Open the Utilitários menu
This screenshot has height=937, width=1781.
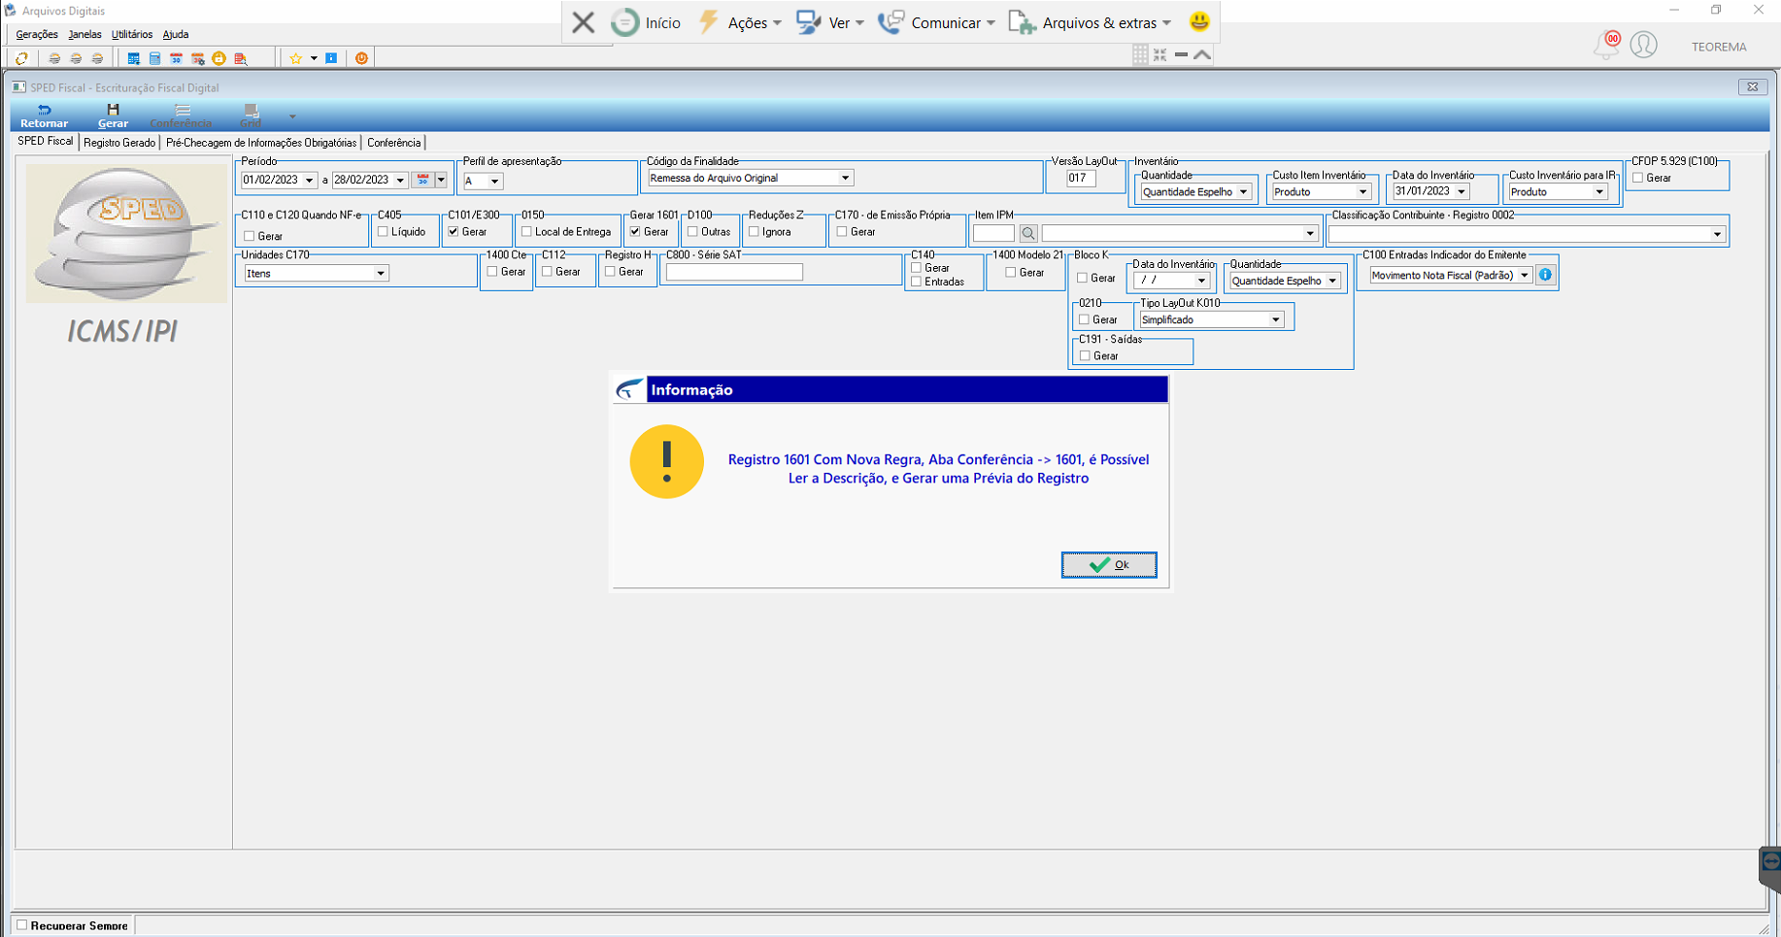[x=132, y=34]
